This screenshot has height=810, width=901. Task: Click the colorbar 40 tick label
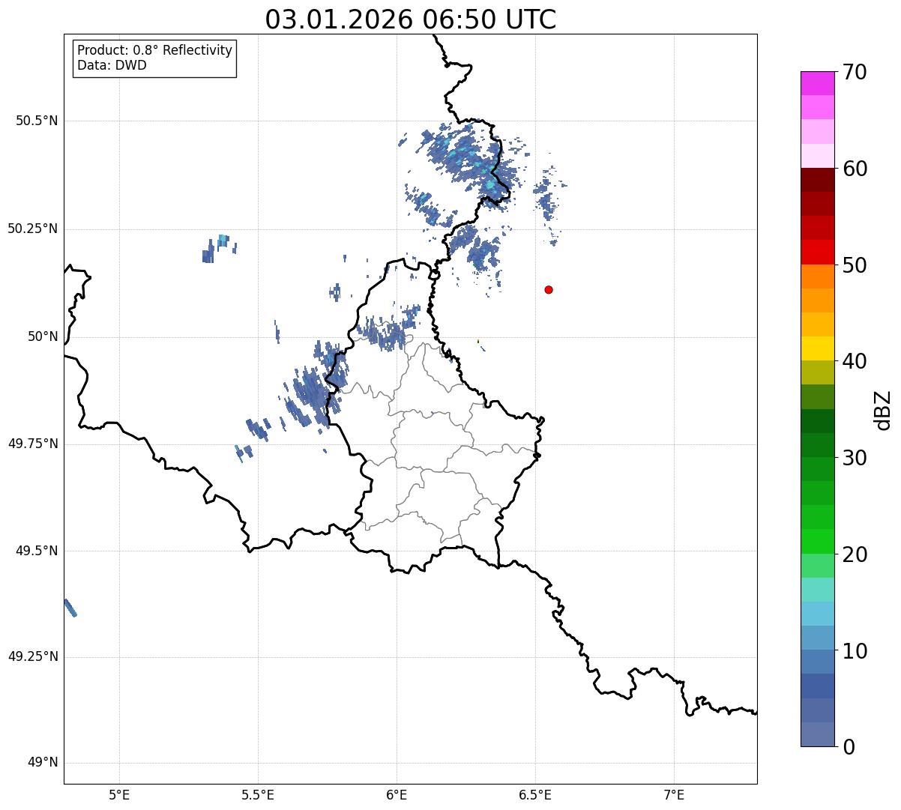854,361
